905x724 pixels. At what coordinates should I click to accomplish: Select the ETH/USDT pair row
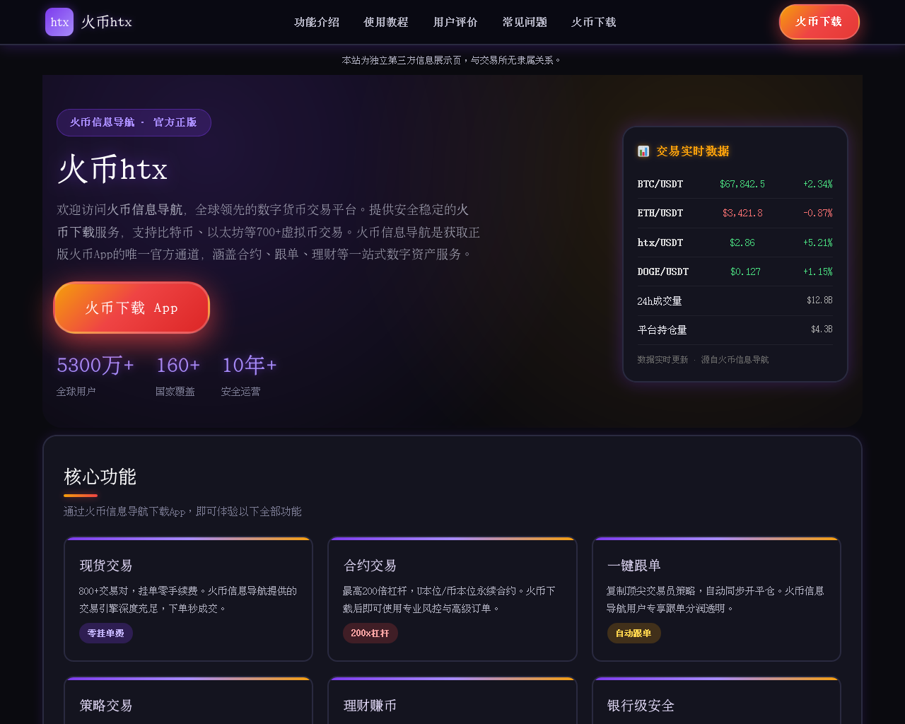click(735, 213)
